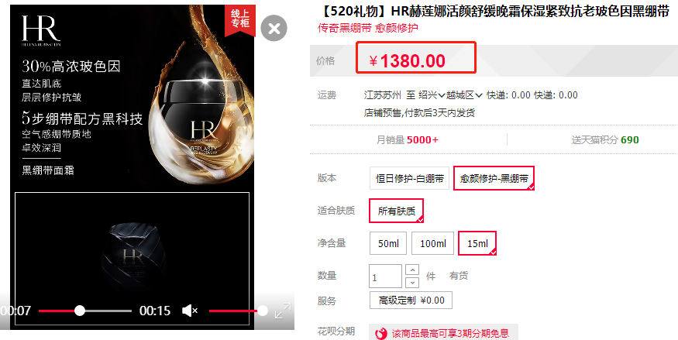
Task: Choose the 50ml net content option
Action: (388, 243)
